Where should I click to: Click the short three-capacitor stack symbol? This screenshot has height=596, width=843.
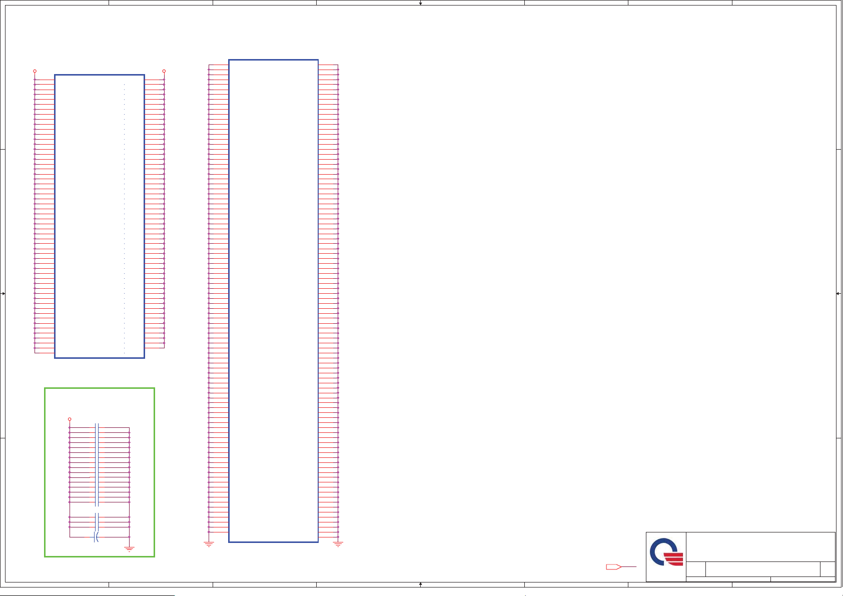pyautogui.click(x=97, y=521)
